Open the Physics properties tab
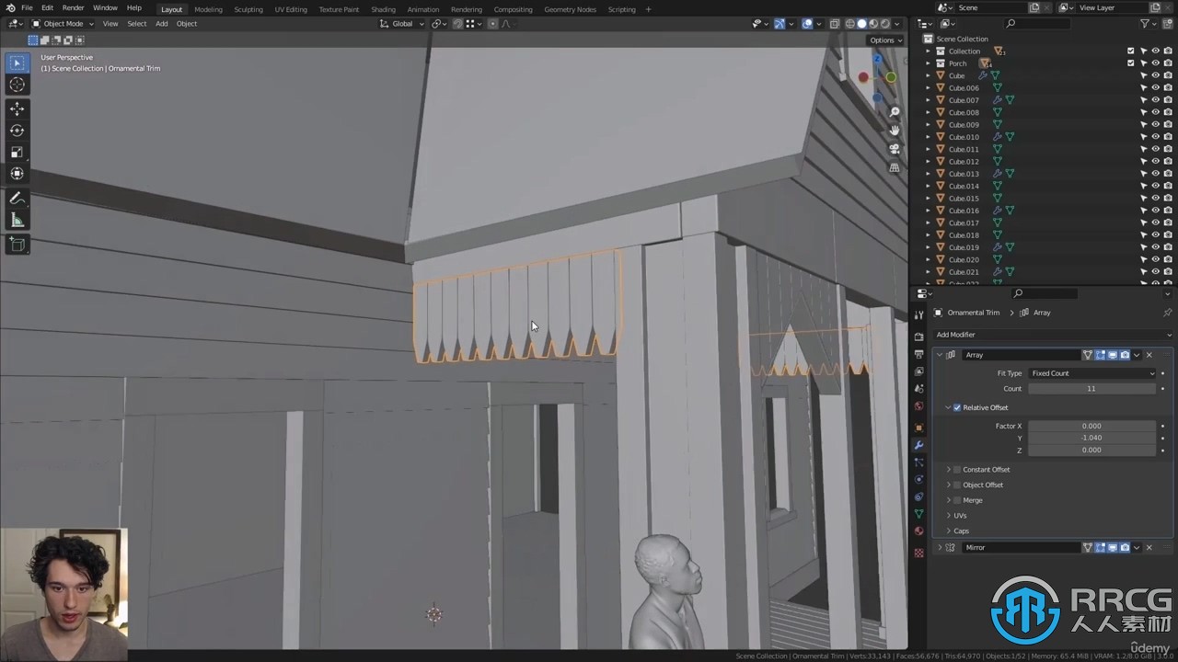The height and width of the screenshot is (662, 1178). (x=918, y=479)
